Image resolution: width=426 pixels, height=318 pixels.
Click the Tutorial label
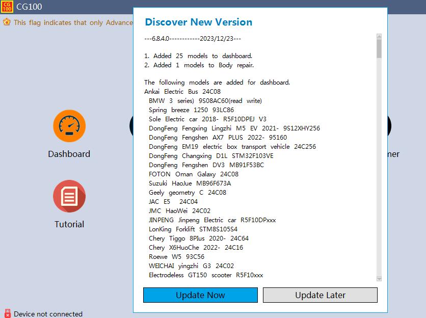69,224
